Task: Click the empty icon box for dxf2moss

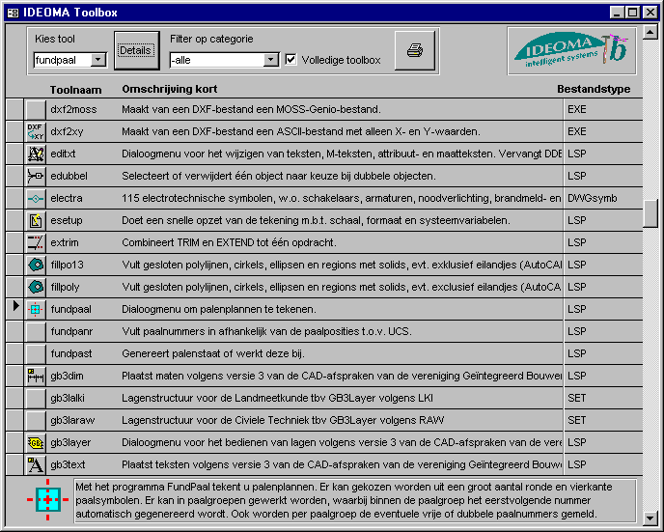Action: 36,109
